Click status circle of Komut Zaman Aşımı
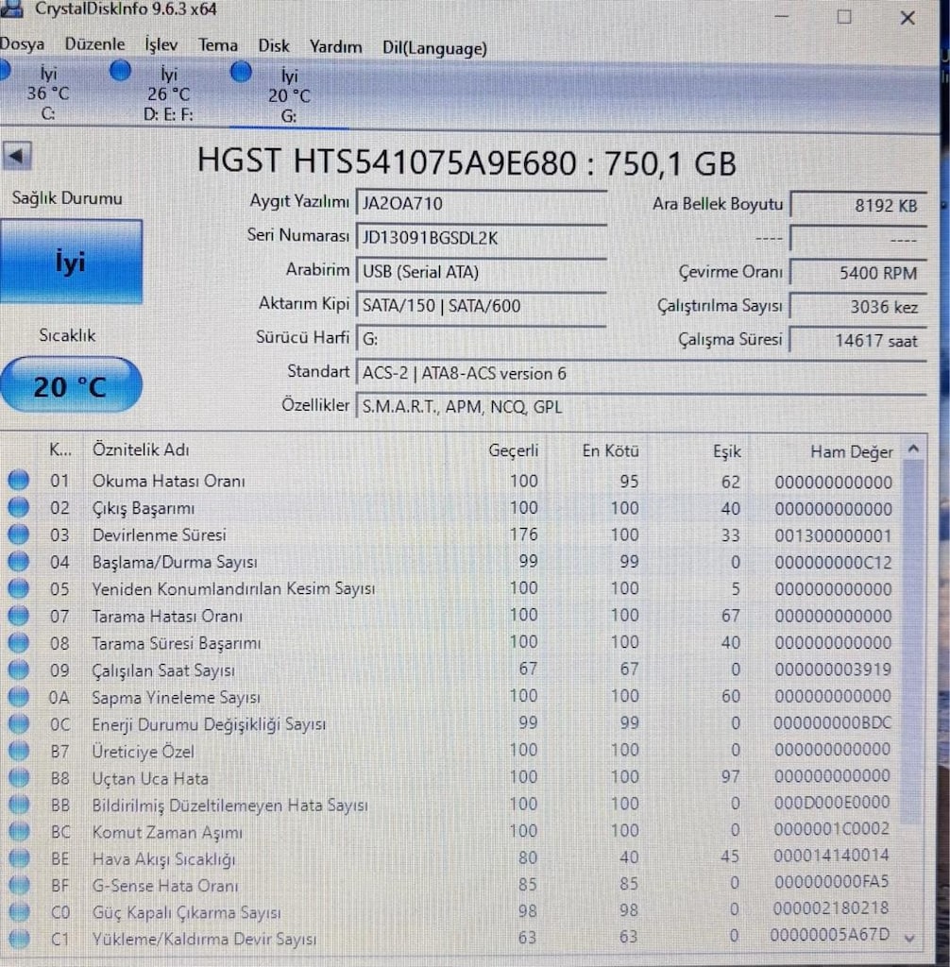Screen dimensions: 950x967 pos(19,832)
